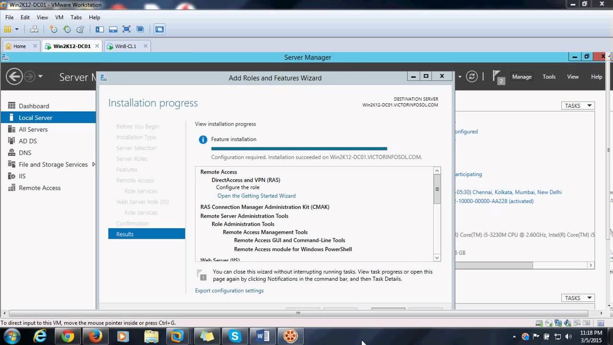Open the Windows Start button
Screen dimensions: 613x345
pos(11,336)
